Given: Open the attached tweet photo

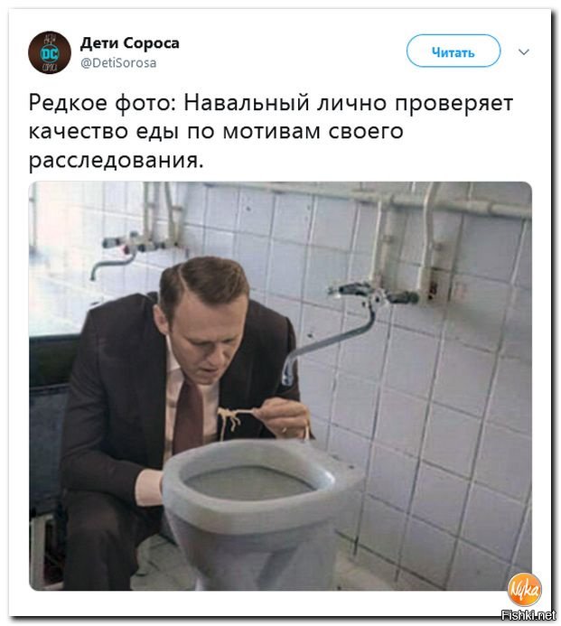Looking at the screenshot, I should pos(280,386).
